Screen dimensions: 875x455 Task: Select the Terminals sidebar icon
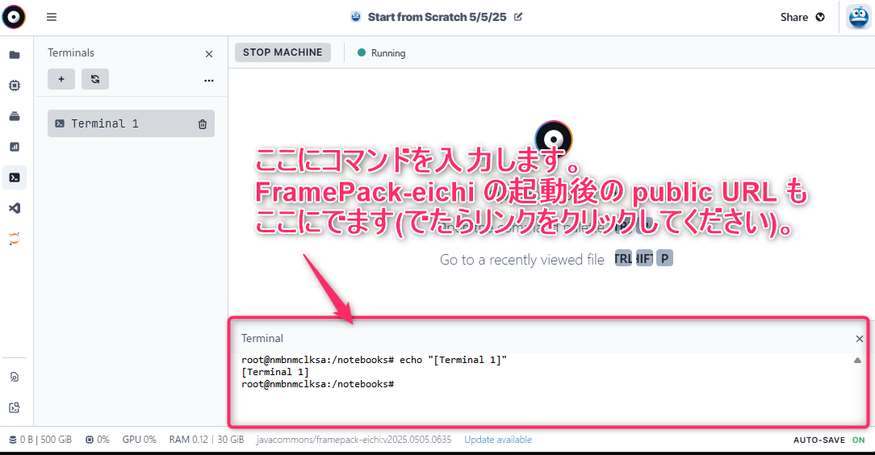coord(15,177)
